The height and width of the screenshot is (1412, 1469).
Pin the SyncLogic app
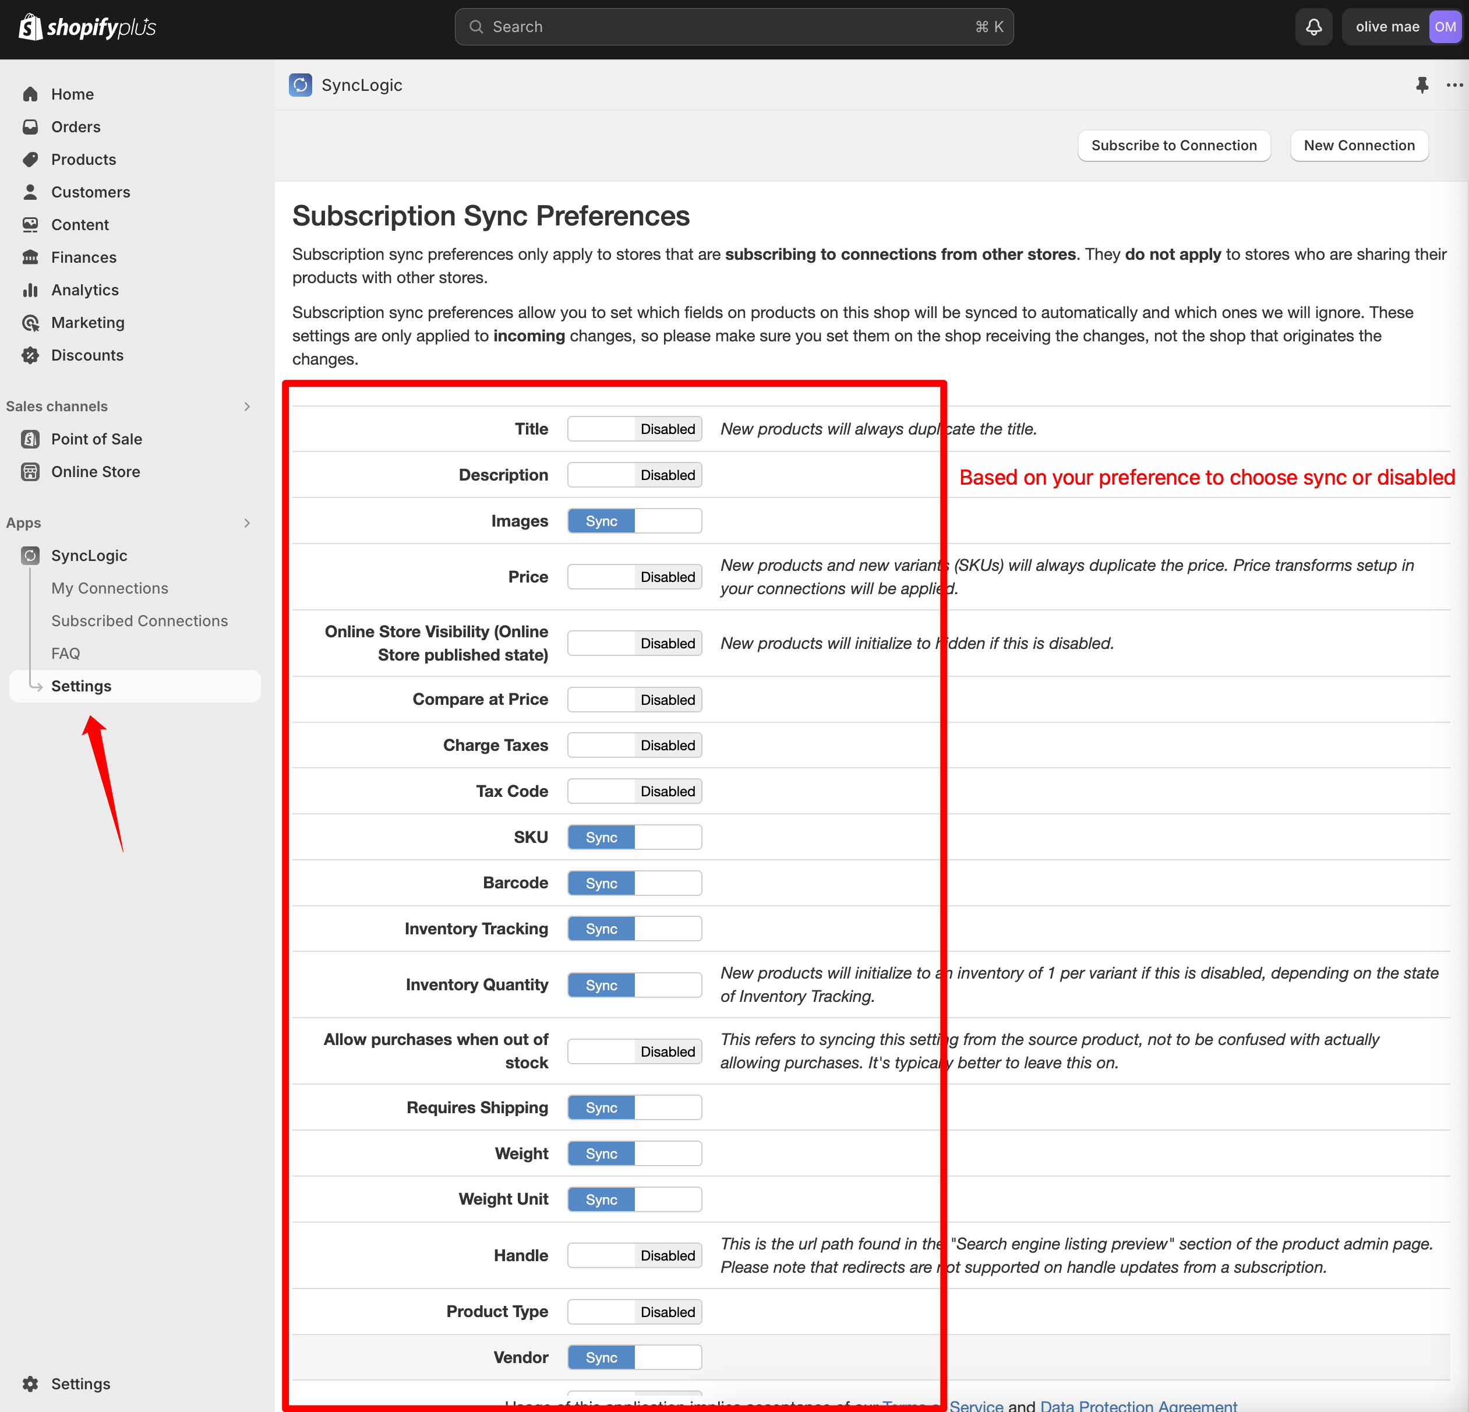point(1421,84)
